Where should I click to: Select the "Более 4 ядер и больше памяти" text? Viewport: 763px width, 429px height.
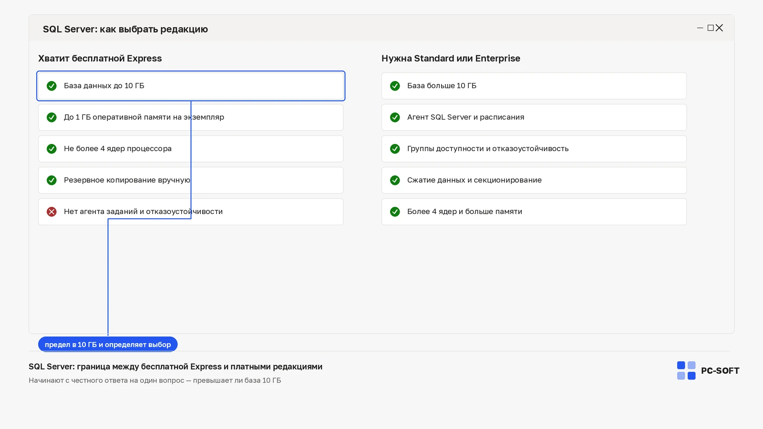click(x=465, y=212)
